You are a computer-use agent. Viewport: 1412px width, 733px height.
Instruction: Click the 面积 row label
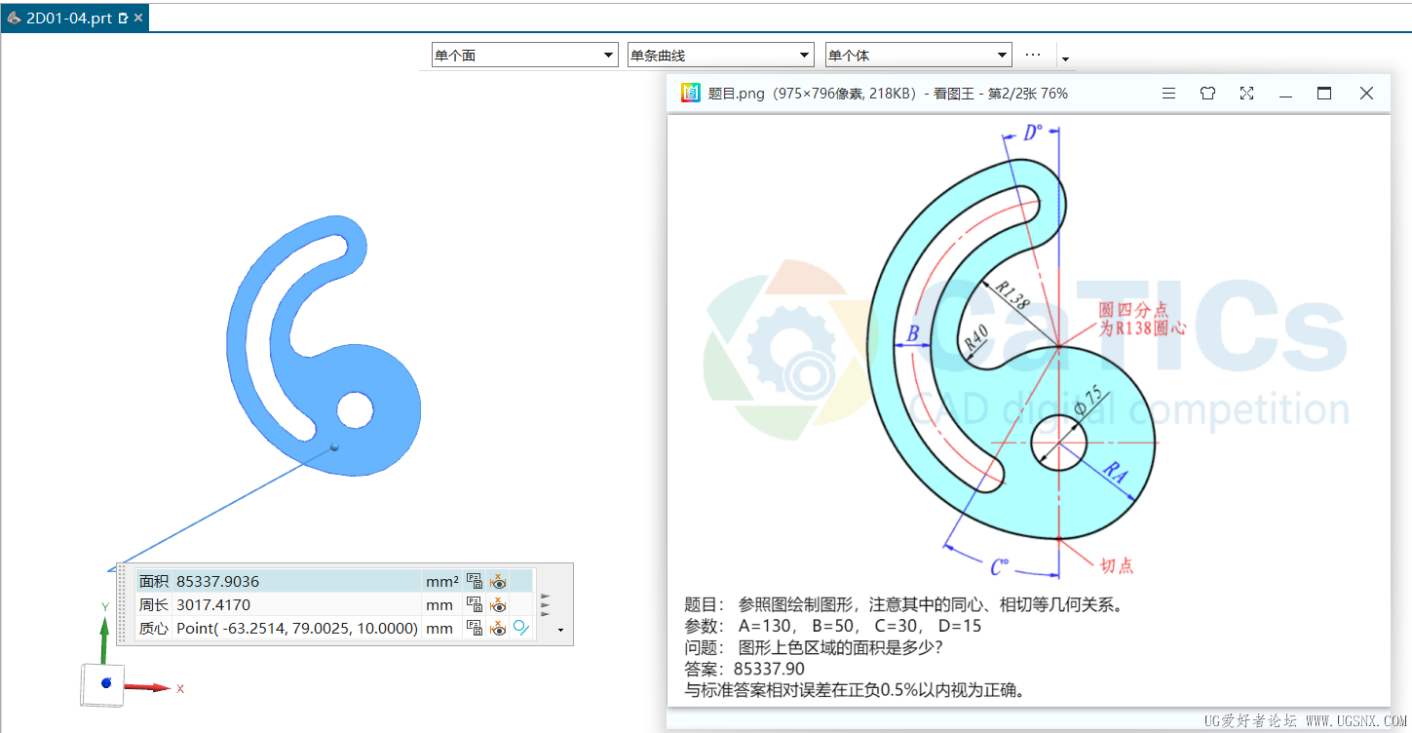pyautogui.click(x=153, y=581)
